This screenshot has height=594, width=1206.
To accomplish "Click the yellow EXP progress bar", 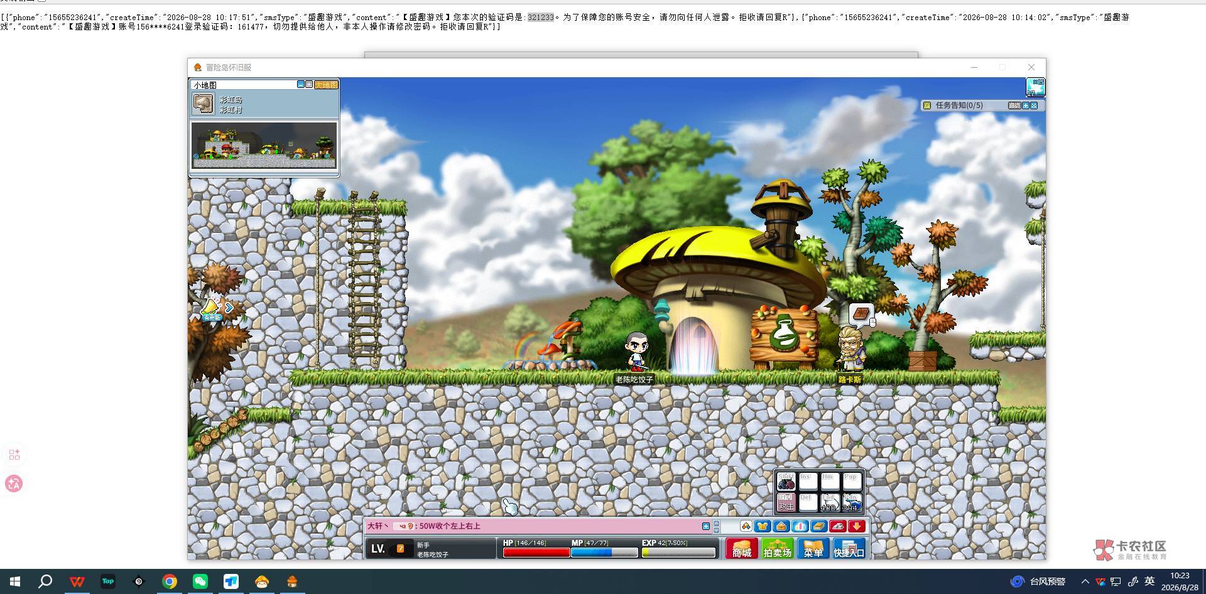I will tap(678, 553).
